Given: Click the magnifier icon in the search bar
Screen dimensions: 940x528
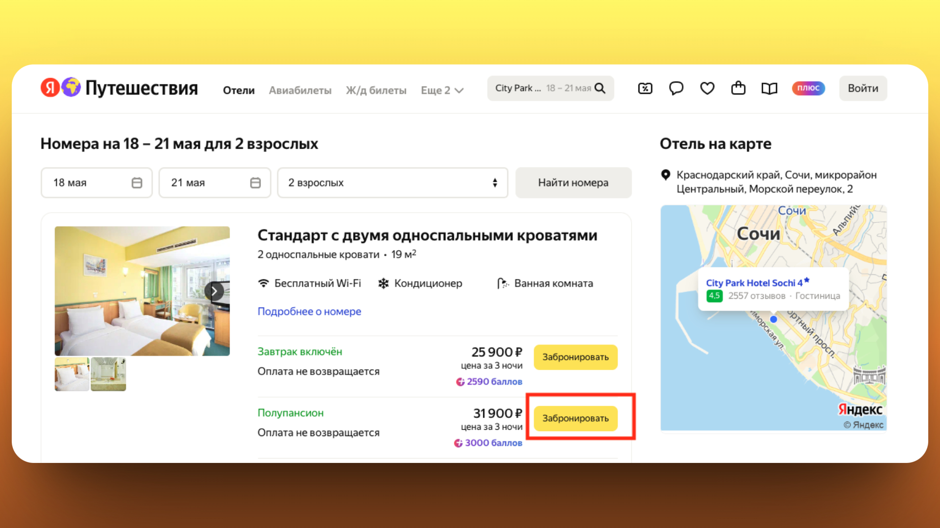Looking at the screenshot, I should click(600, 88).
